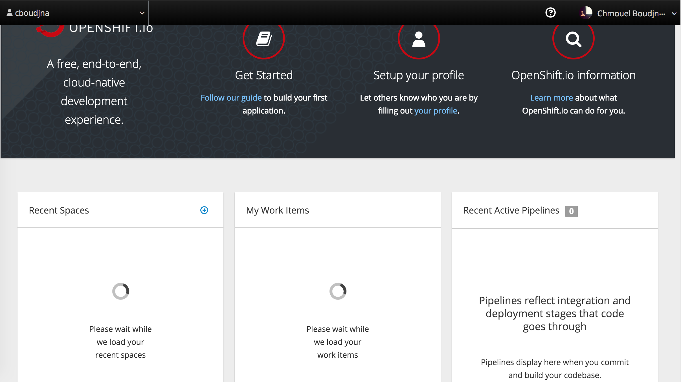The width and height of the screenshot is (681, 382).
Task: Click the Recent Active Pipelines count badge
Action: pyautogui.click(x=571, y=211)
